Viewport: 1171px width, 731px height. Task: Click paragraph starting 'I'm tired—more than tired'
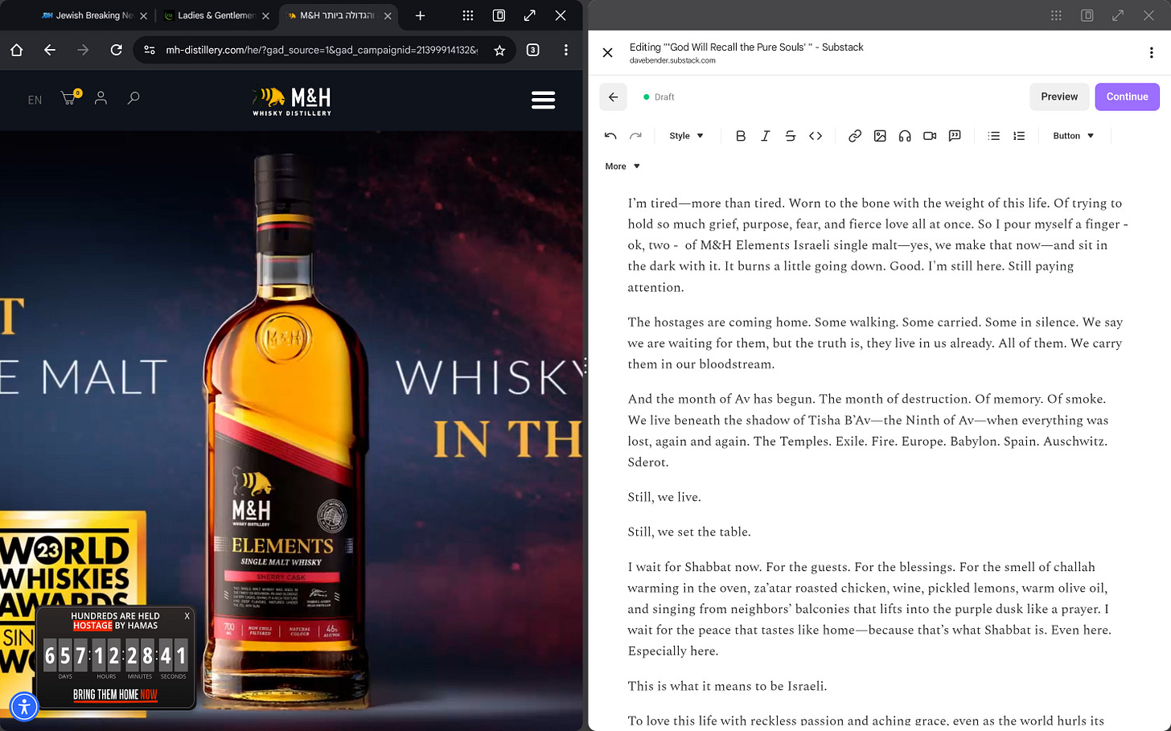pyautogui.click(x=877, y=245)
